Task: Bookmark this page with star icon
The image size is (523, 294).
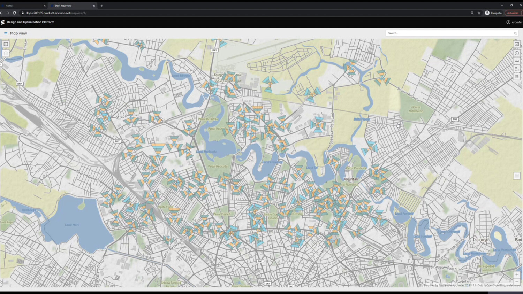Action: click(479, 13)
